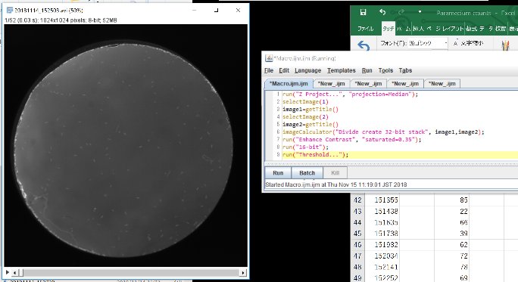Click the dish image in the AVI window
Viewport: 518px width, 282px height.
click(x=126, y=145)
